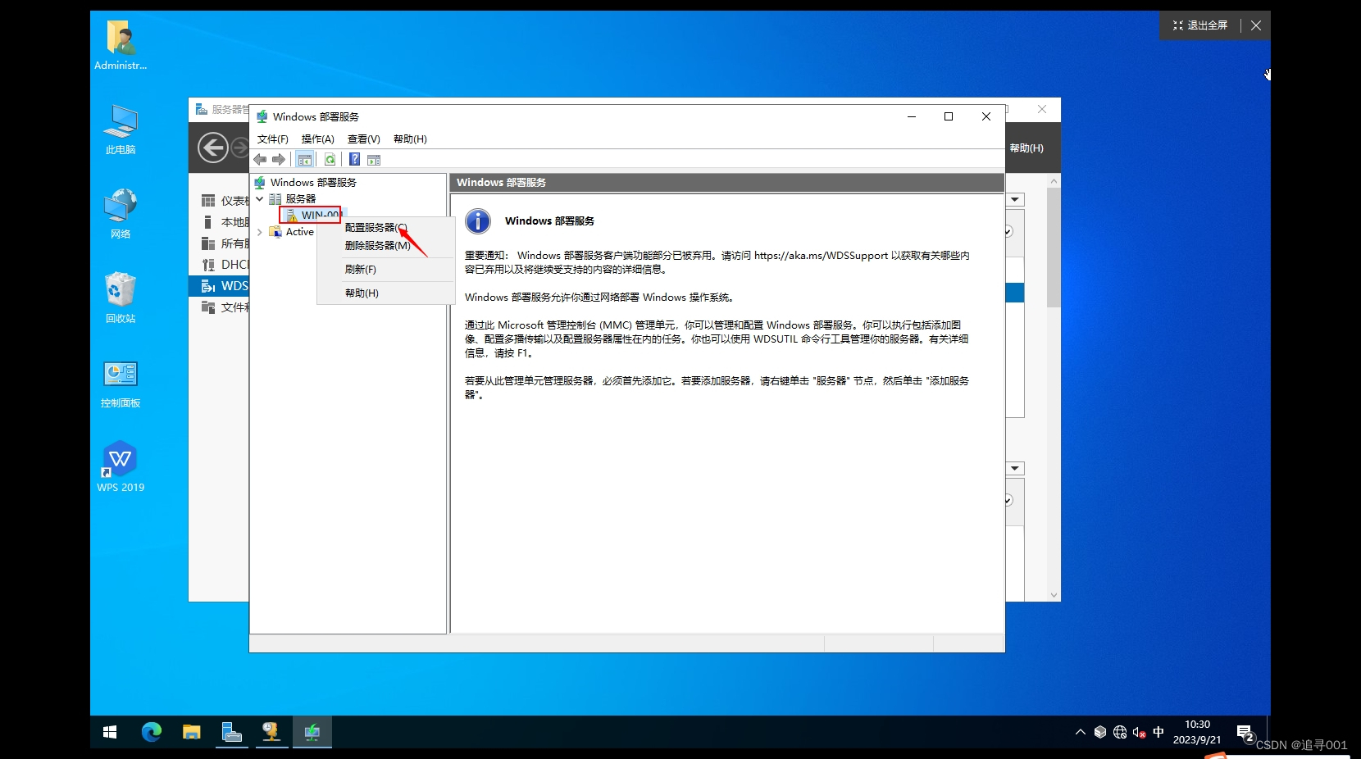The width and height of the screenshot is (1361, 759).
Task: Choose 配置服务器(C) from the context menu
Action: pos(385,228)
